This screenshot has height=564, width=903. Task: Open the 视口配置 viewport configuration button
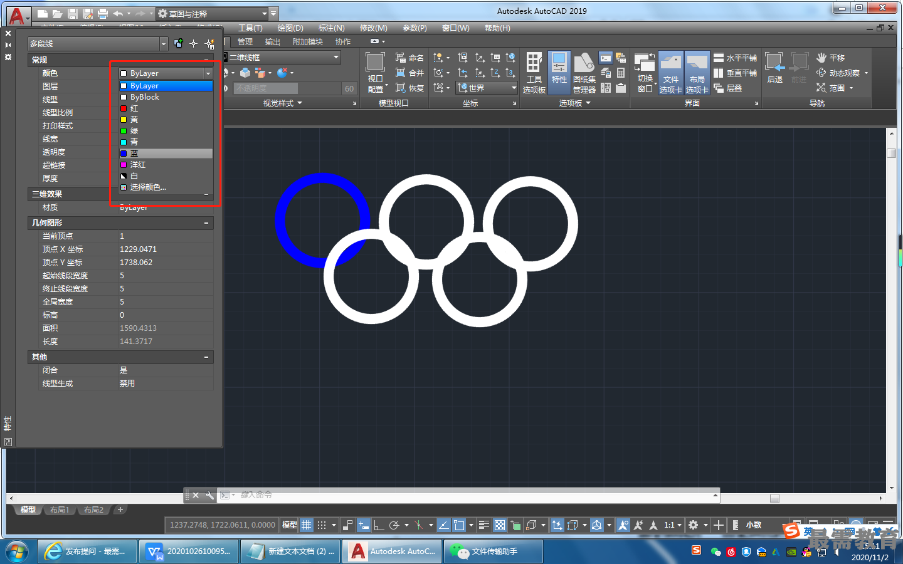375,73
